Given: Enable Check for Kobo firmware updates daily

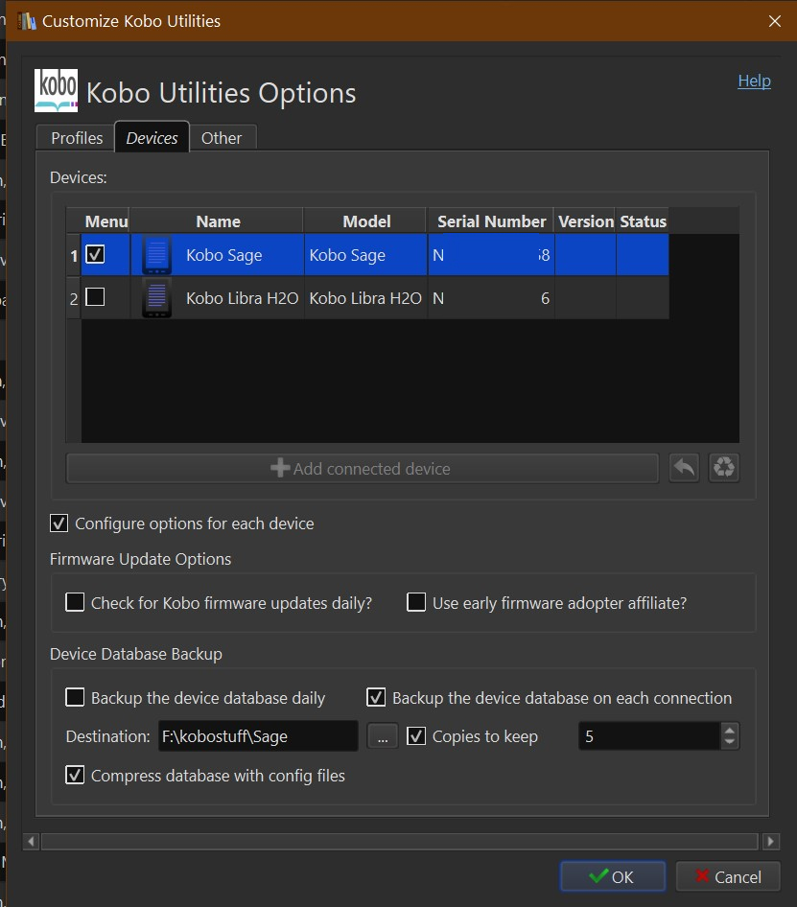Looking at the screenshot, I should pyautogui.click(x=75, y=603).
